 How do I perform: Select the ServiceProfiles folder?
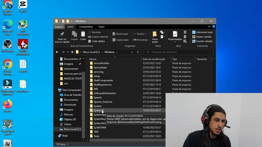click(102, 63)
